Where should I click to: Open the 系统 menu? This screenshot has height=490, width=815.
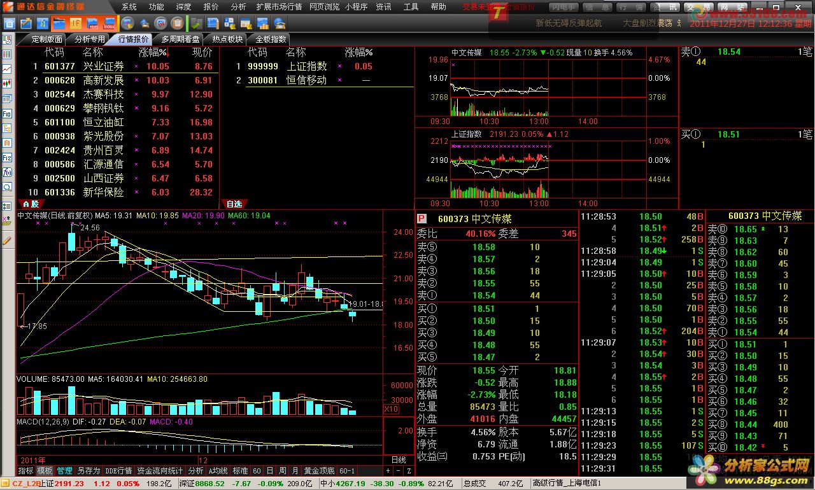point(129,6)
